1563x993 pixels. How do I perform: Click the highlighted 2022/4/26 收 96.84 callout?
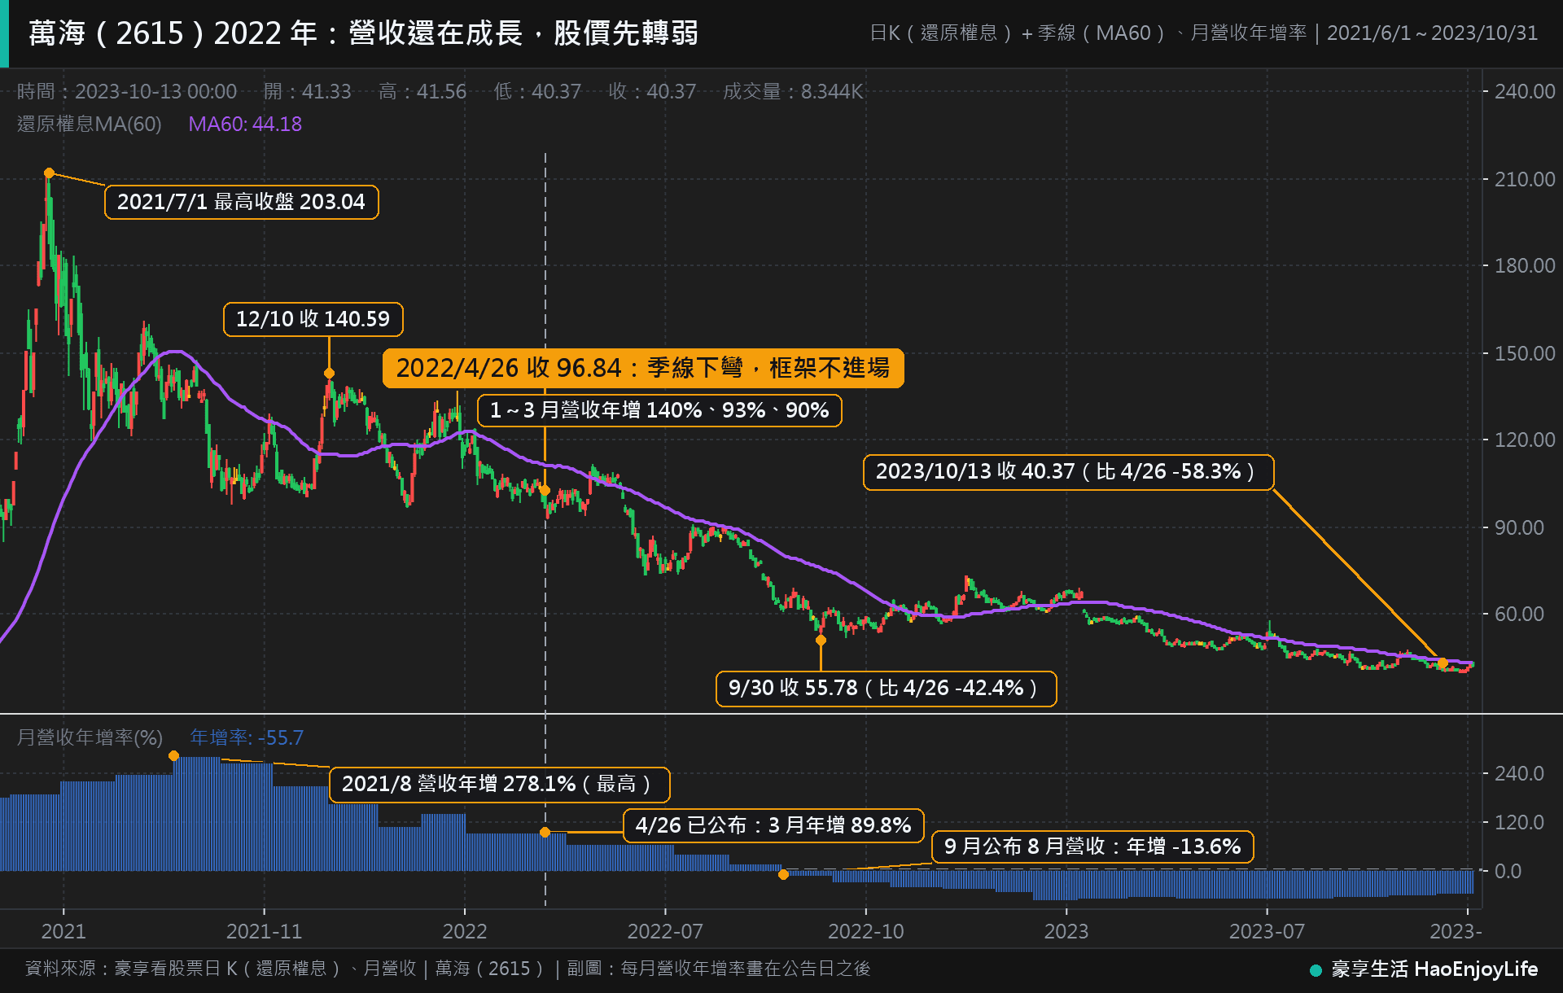pos(643,368)
